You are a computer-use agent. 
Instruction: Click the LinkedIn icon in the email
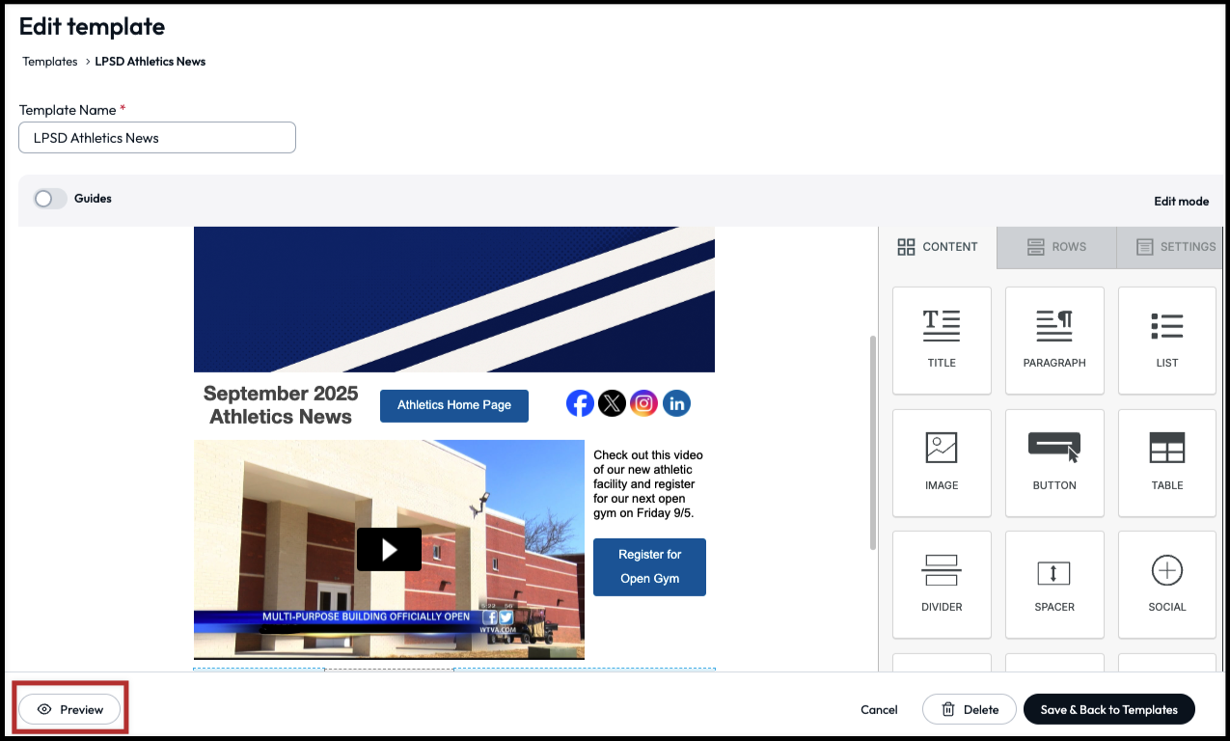click(x=676, y=403)
